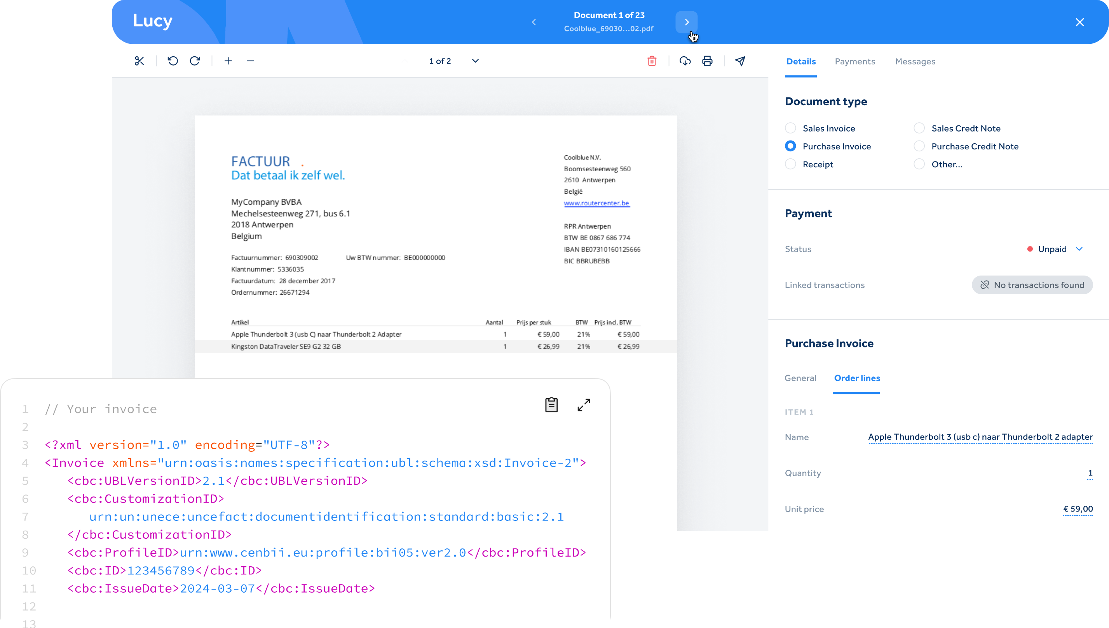Screen dimensions: 1109x628
Task: Switch to the Payments tab
Action: pyautogui.click(x=855, y=61)
